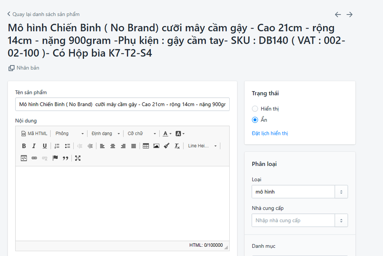Select the Hiển thị radio button
Screen dimensions: 383x256
pyautogui.click(x=255, y=109)
